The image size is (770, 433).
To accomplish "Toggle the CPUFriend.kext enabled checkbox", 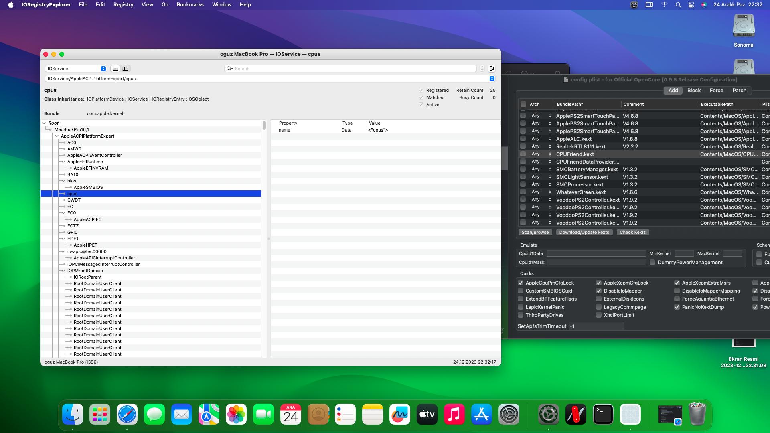I will click(x=523, y=154).
